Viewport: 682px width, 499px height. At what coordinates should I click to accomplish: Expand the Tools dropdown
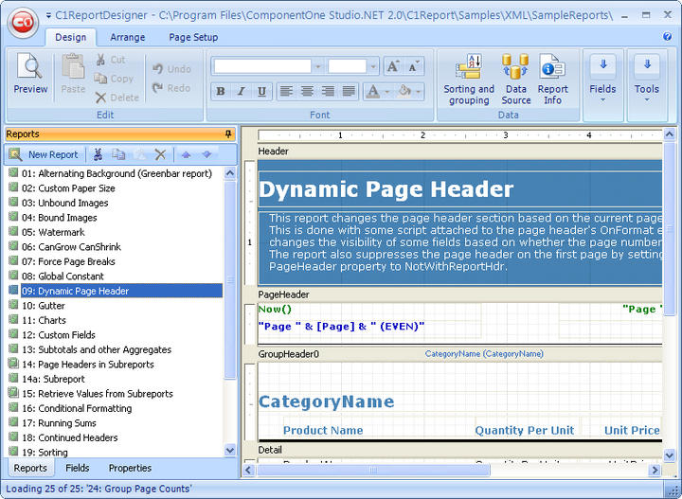(x=647, y=78)
